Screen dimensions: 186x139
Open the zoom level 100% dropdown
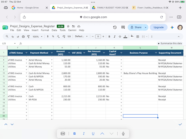(x=37, y=37)
